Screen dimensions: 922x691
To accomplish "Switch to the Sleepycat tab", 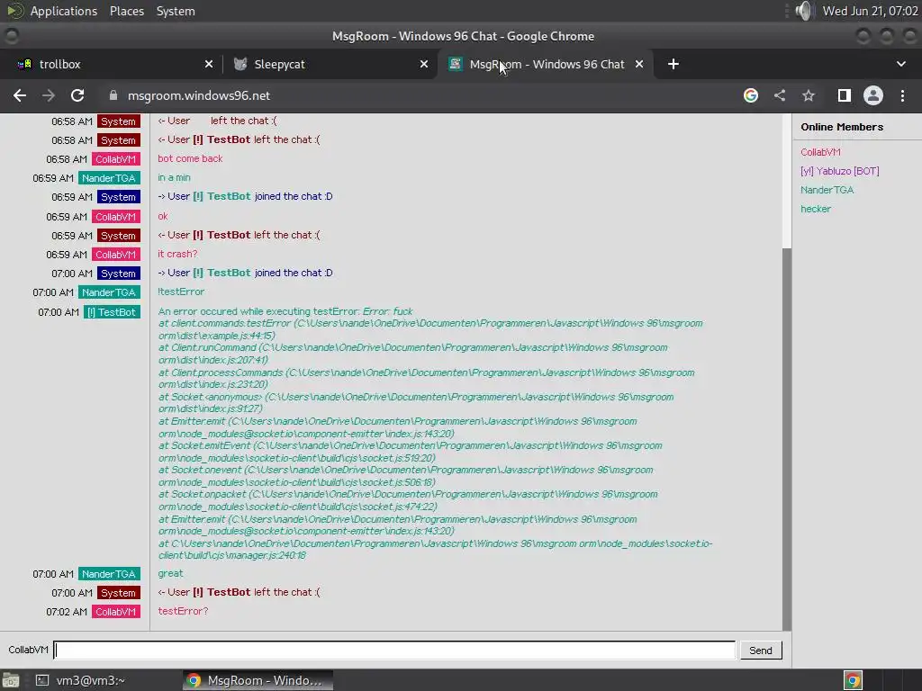I will [x=330, y=64].
